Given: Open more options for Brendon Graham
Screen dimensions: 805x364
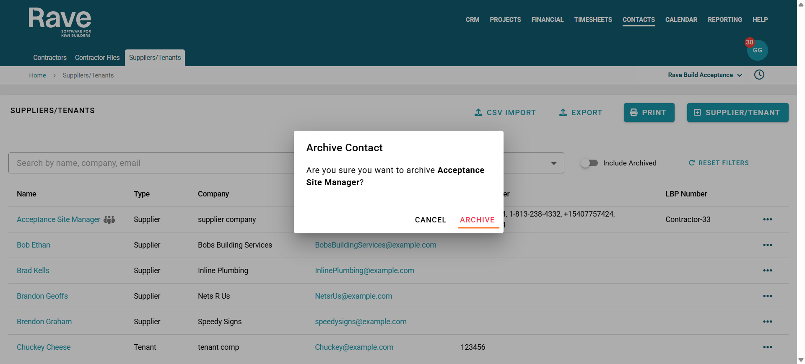Looking at the screenshot, I should [767, 322].
